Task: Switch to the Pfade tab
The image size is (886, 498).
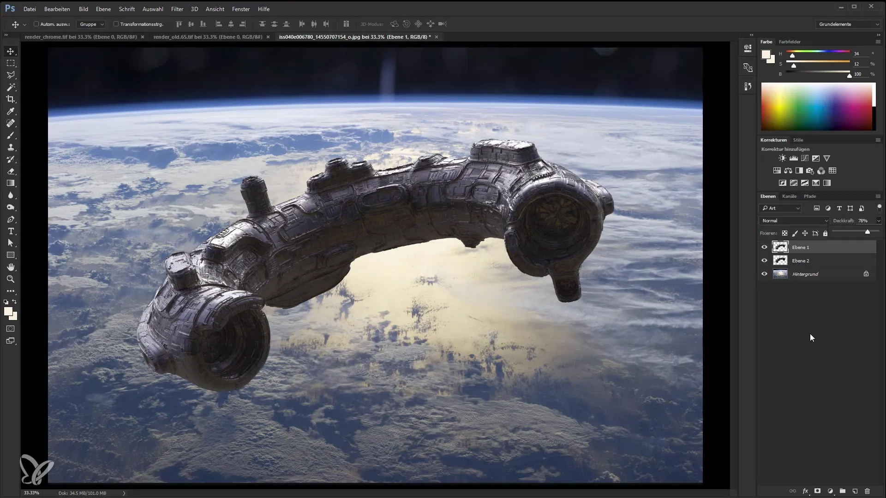Action: tap(810, 196)
